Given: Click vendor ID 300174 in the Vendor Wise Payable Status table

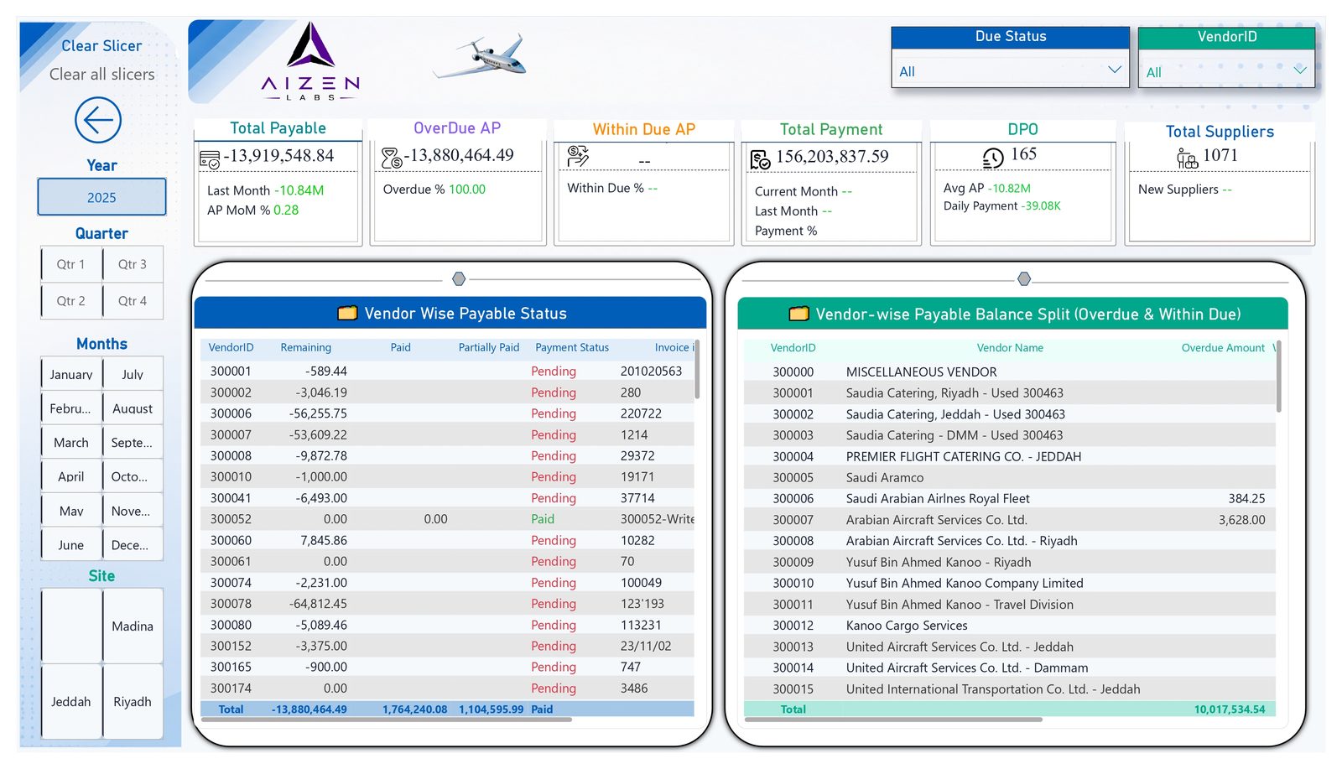Looking at the screenshot, I should (231, 688).
